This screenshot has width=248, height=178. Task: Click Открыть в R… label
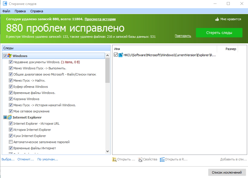[176, 159]
